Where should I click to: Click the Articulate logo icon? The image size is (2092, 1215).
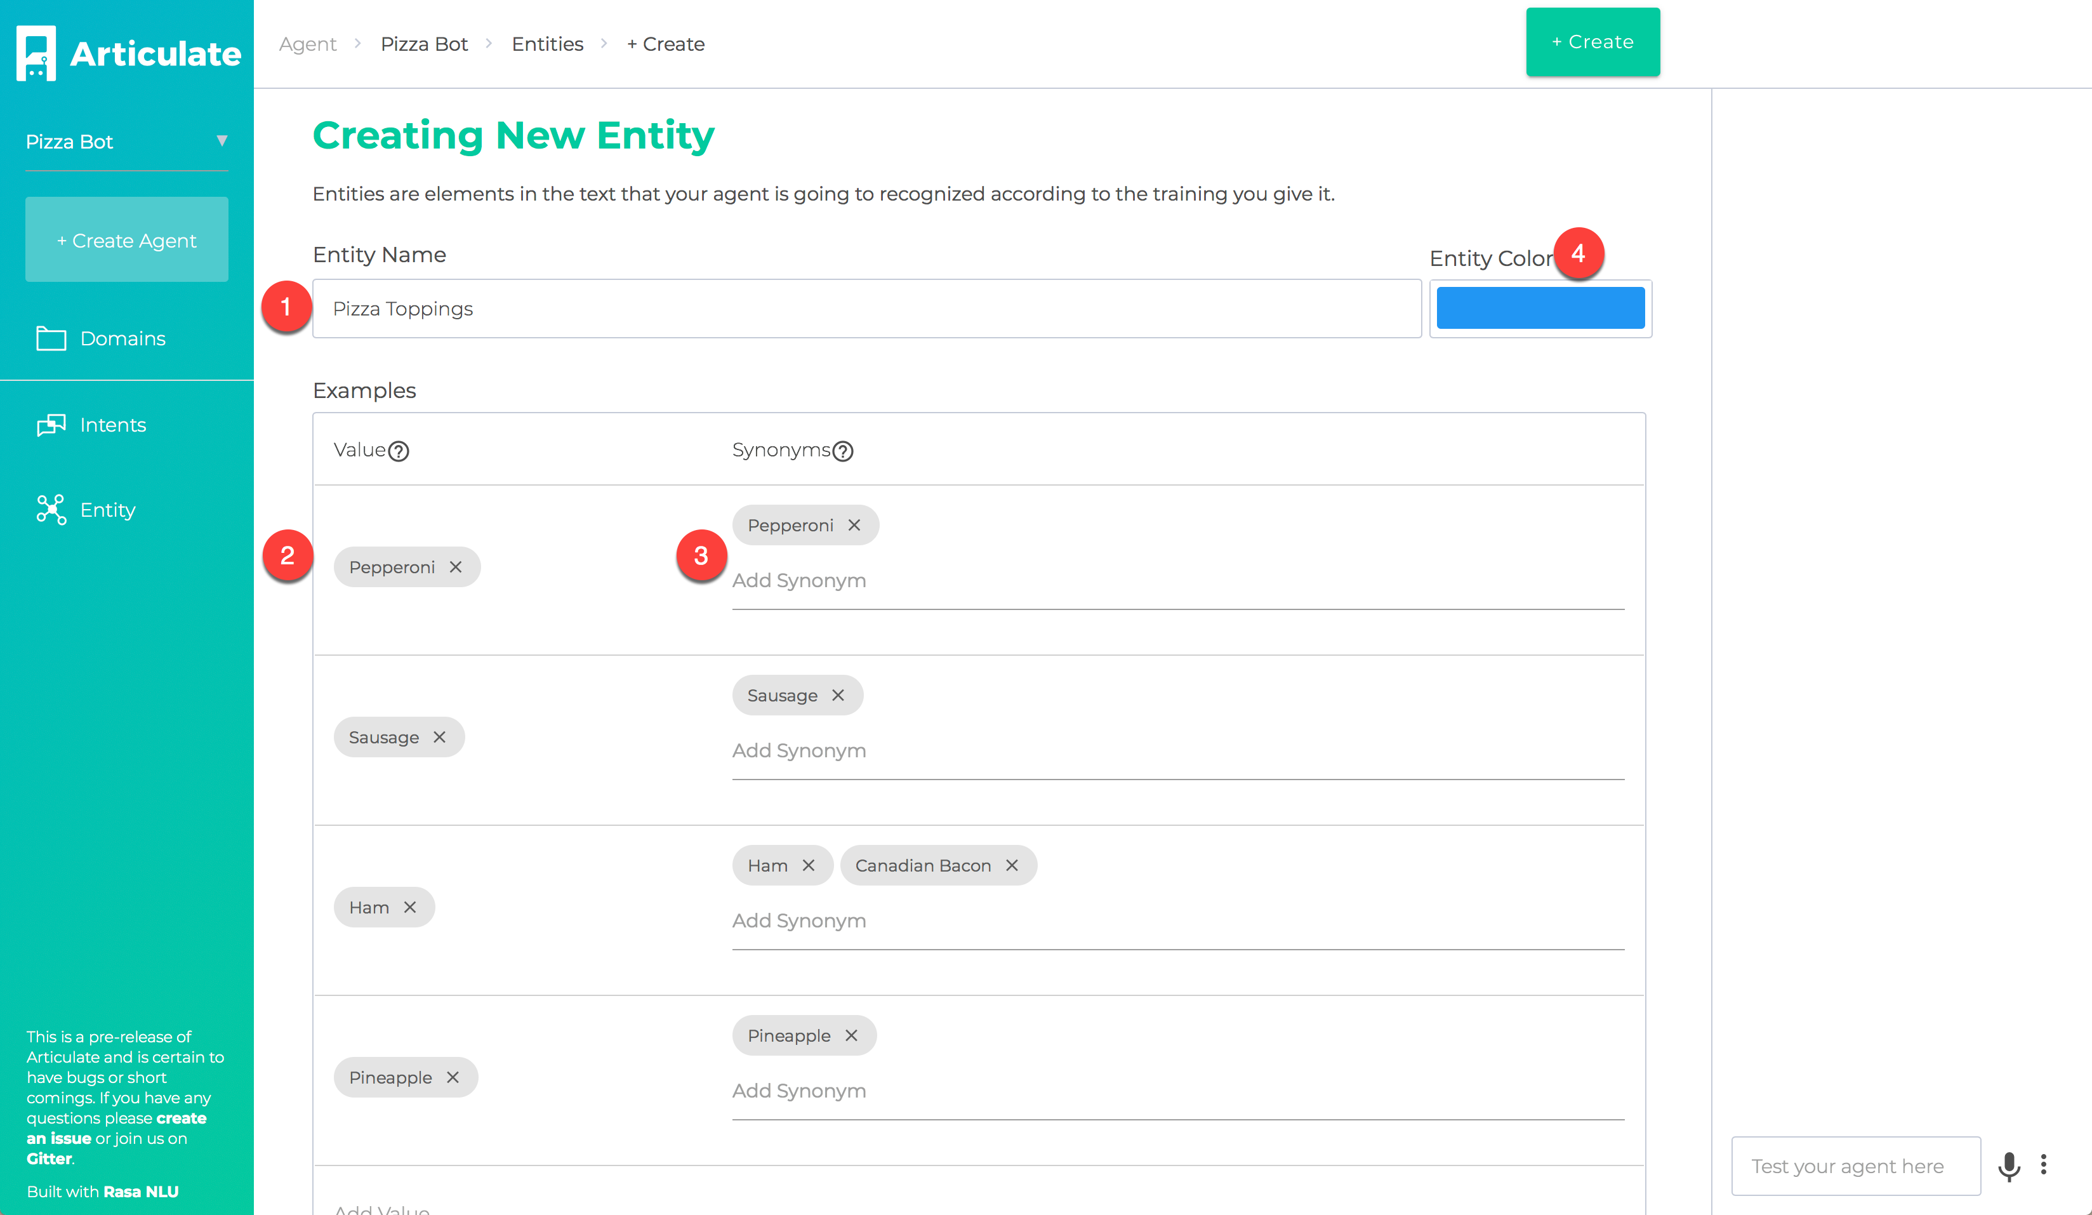[x=37, y=53]
